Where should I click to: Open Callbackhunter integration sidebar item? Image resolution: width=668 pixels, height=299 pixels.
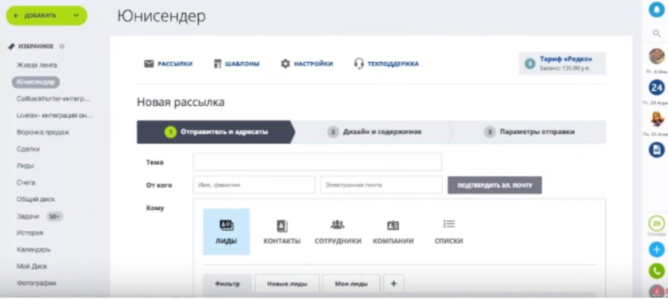(x=53, y=98)
